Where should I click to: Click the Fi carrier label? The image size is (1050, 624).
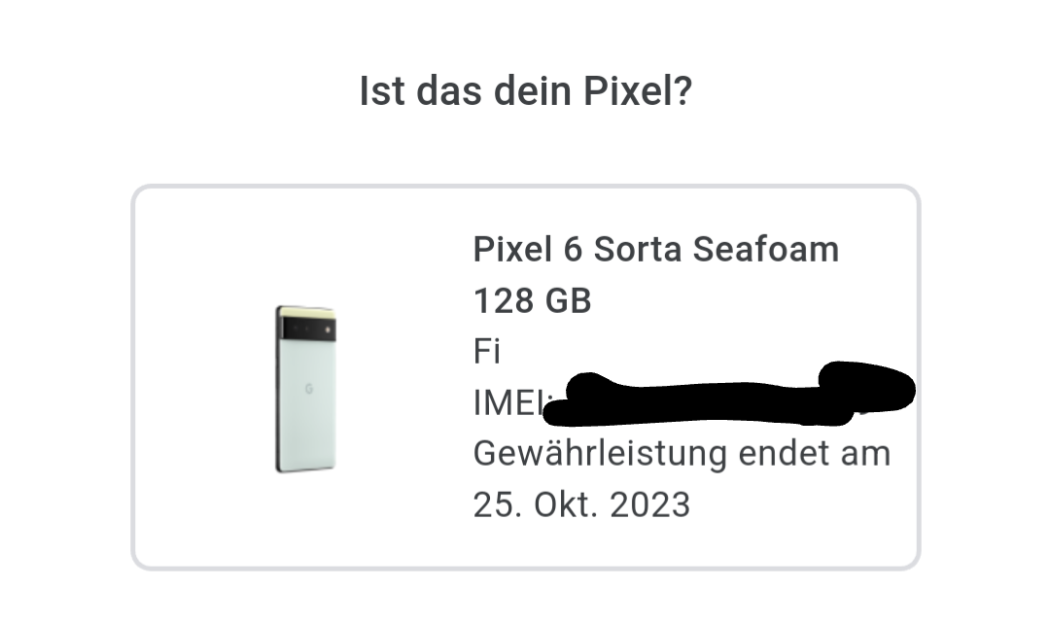[x=487, y=352]
